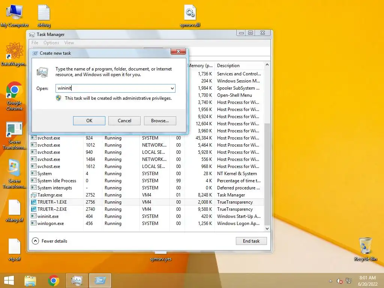Collapse to Fewer details
384x288 pixels.
[x=49, y=241]
